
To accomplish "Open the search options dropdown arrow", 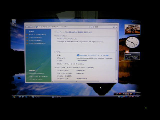I will (116, 27).
